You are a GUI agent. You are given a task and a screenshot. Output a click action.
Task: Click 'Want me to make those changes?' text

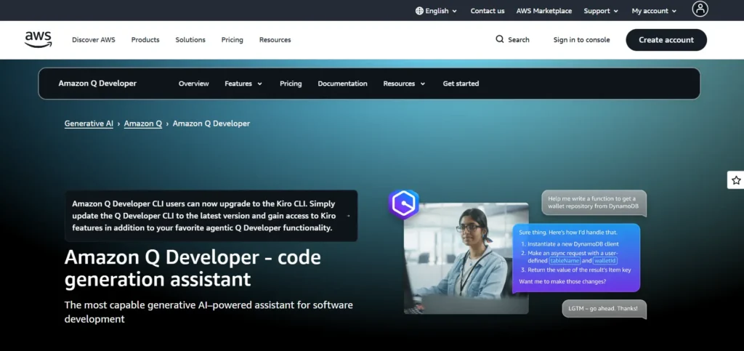pos(562,281)
